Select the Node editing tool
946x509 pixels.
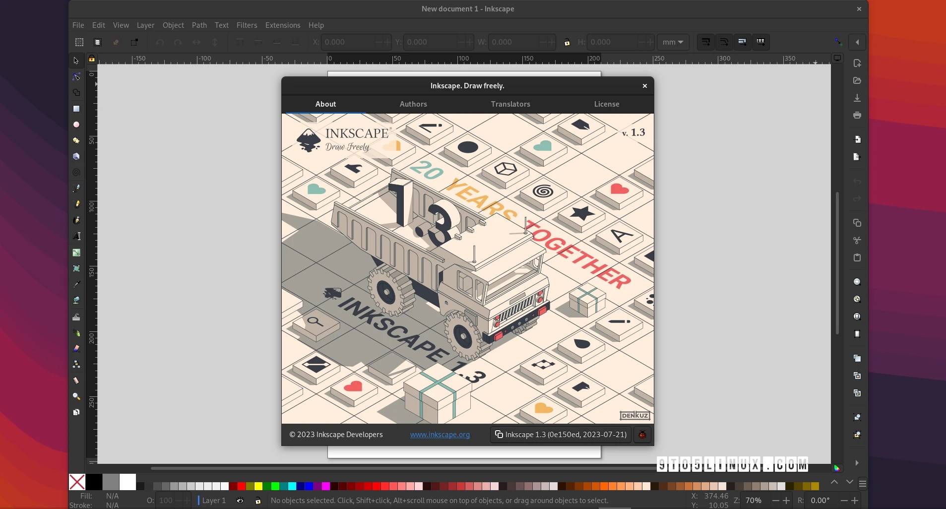pos(76,76)
